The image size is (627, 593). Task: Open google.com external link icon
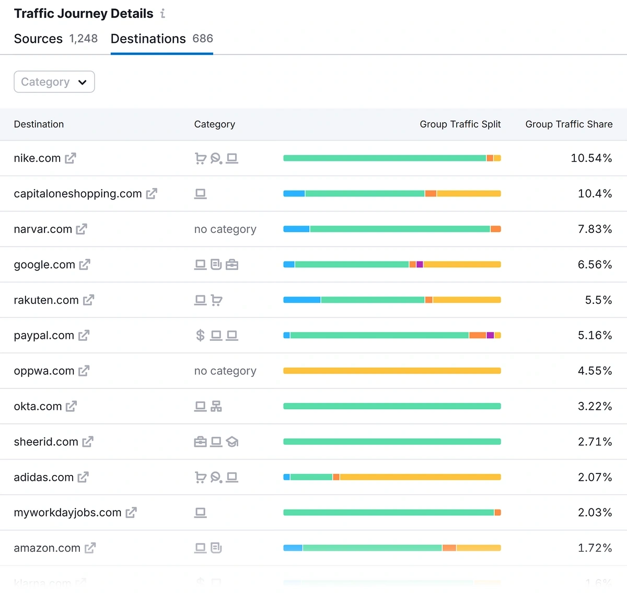(x=85, y=265)
